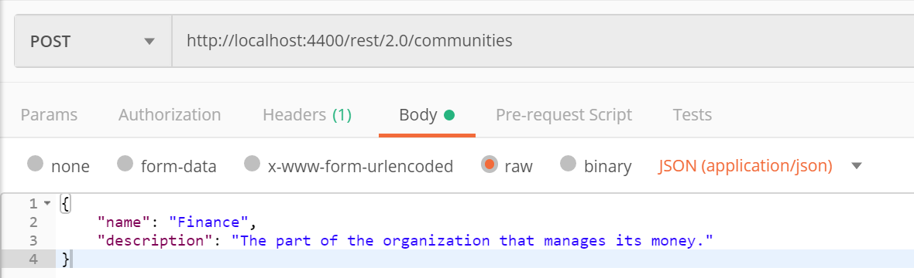914x278 pixels.
Task: Place cursor in the "Finance" value
Action: 209,222
